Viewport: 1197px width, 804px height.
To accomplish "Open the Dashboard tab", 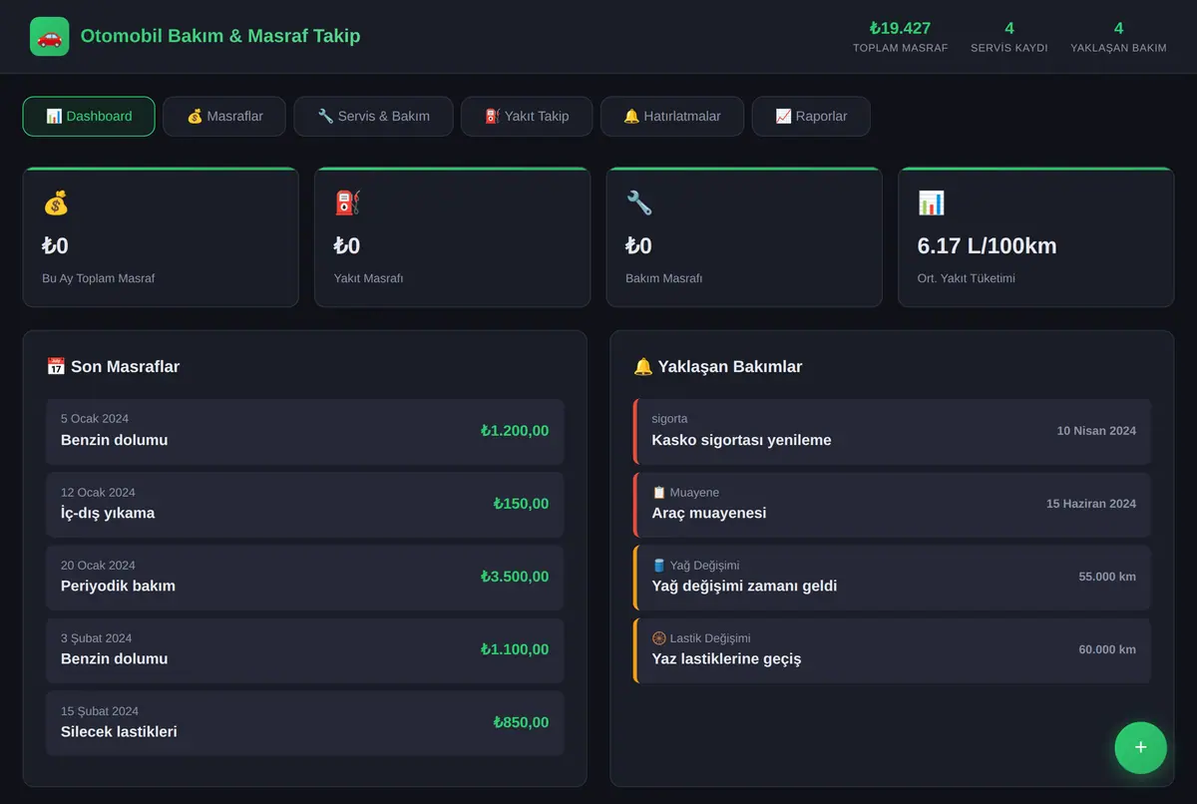I will point(89,116).
